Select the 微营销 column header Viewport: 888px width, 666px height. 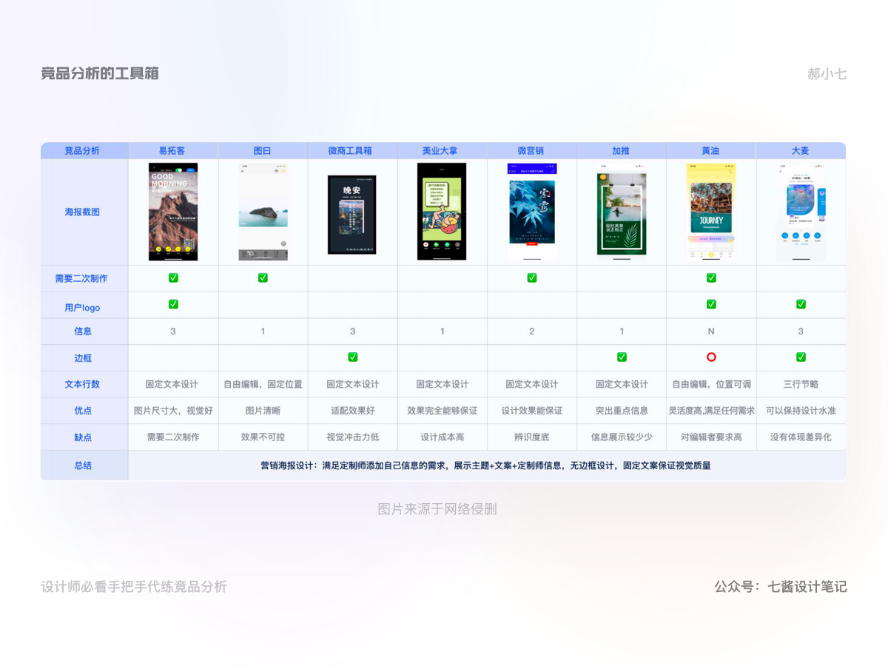(532, 150)
